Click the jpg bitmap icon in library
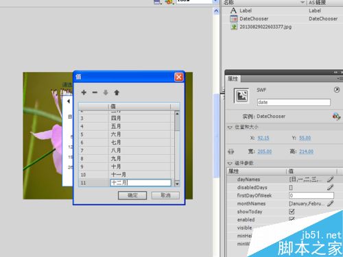The width and height of the screenshot is (343, 257). tap(234, 27)
